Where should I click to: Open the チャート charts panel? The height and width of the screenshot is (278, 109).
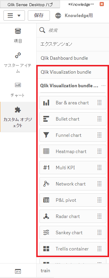coord(18,90)
